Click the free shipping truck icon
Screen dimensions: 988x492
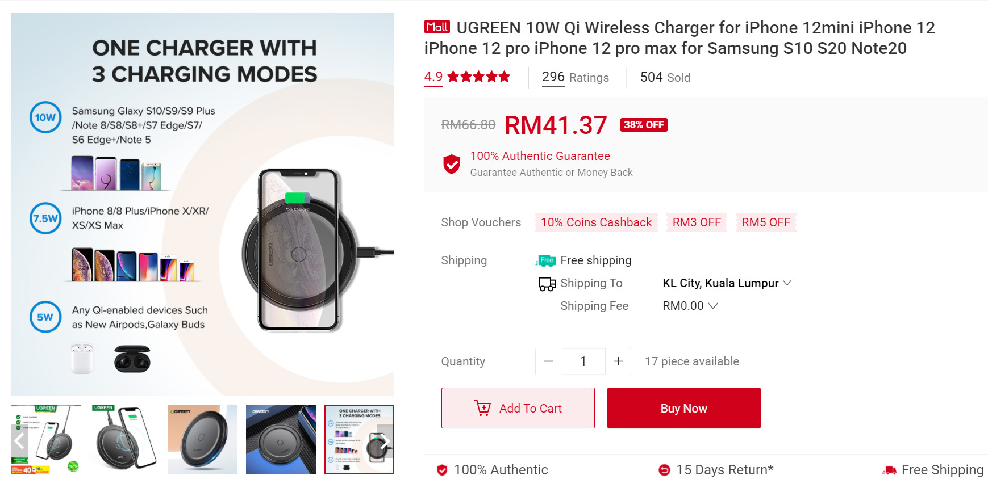coord(546,260)
